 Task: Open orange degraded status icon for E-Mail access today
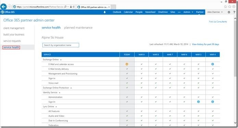pos(127,64)
